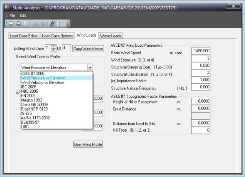Click the Save icon in the toolbar

[11, 24]
